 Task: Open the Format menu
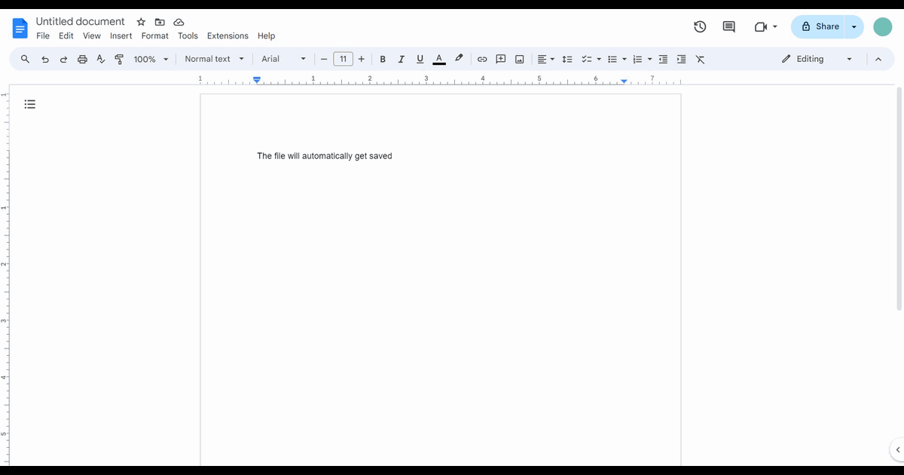pos(155,35)
